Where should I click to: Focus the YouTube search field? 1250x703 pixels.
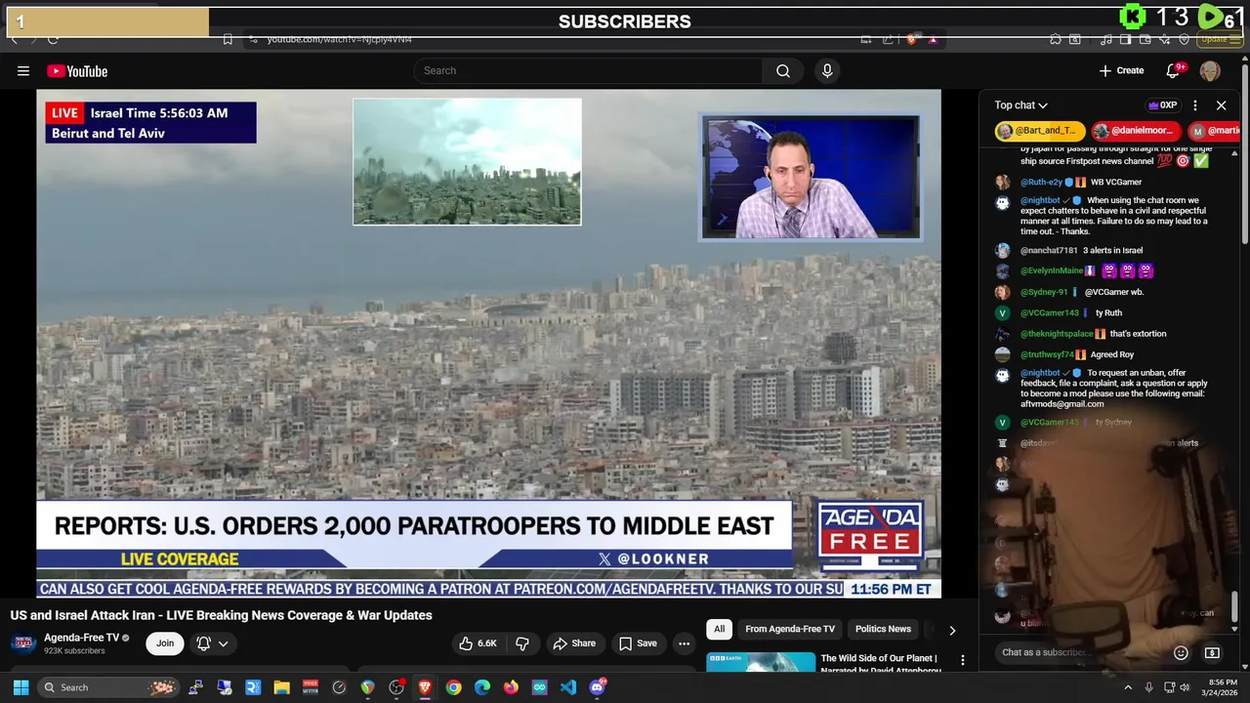(x=589, y=70)
